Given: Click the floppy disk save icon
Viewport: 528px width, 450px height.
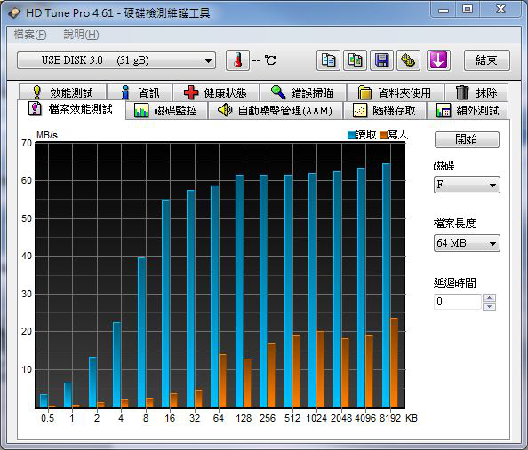Looking at the screenshot, I should point(381,60).
